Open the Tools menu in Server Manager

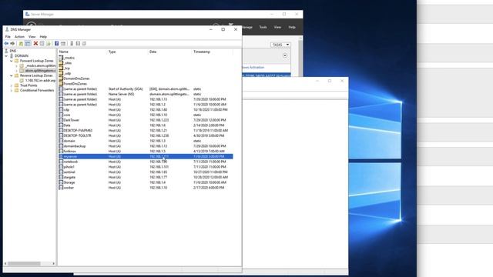point(263,28)
